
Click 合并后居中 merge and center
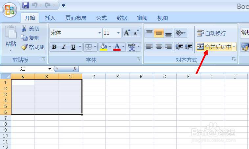(214, 47)
